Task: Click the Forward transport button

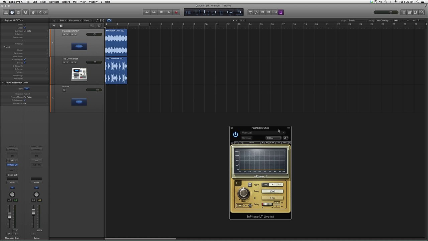Action: click(x=154, y=12)
